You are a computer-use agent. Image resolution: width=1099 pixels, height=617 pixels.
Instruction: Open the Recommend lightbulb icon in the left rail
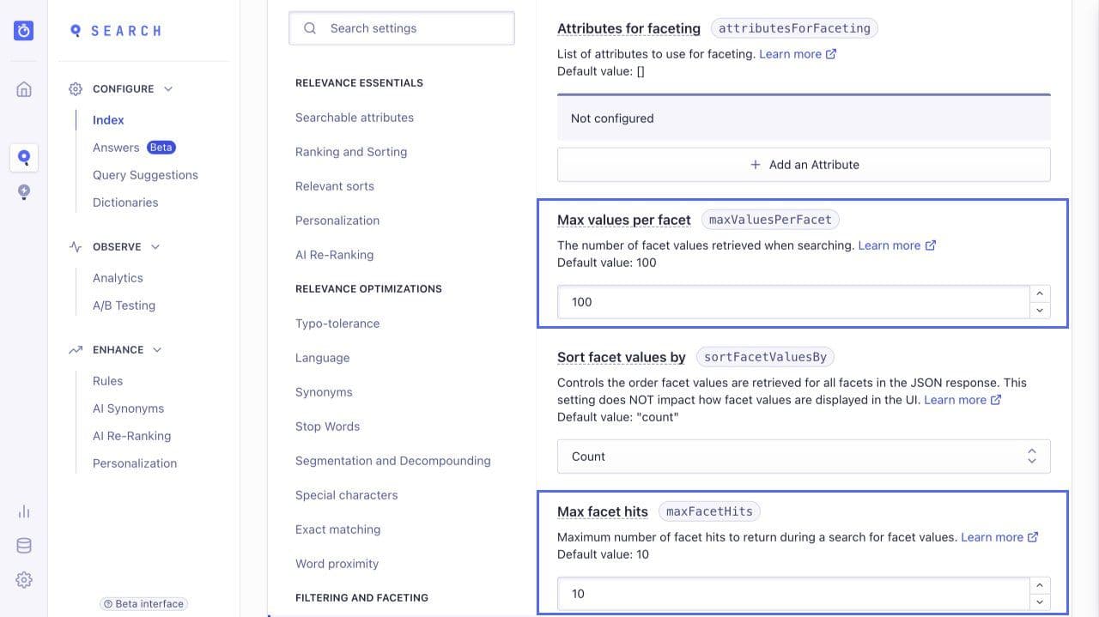point(24,191)
